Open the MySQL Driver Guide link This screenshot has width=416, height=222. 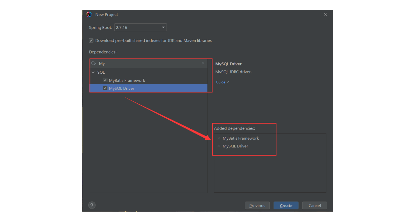(x=222, y=82)
